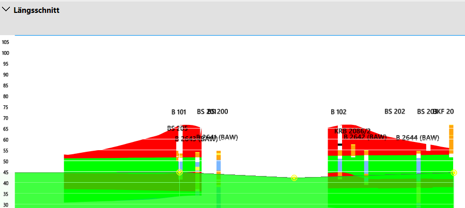
Task: Select the B 2644 (BAW) label
Action: tap(417, 138)
